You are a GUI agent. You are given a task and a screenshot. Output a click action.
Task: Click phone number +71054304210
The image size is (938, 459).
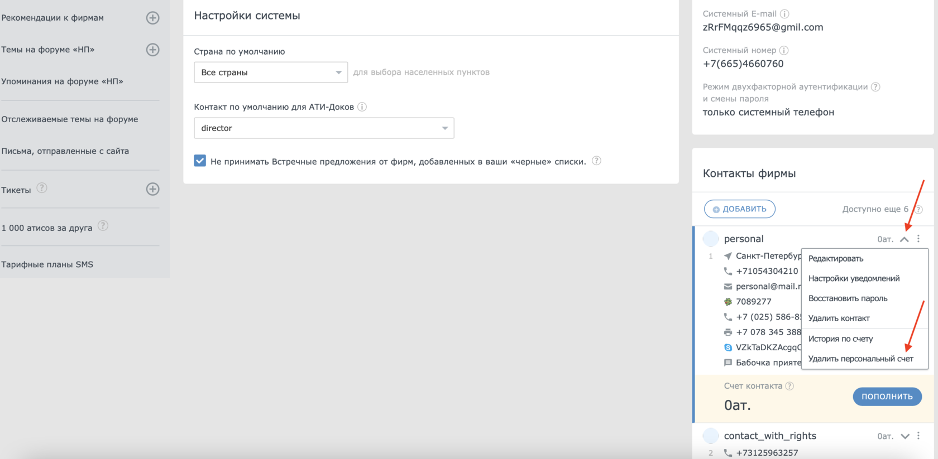[767, 271]
